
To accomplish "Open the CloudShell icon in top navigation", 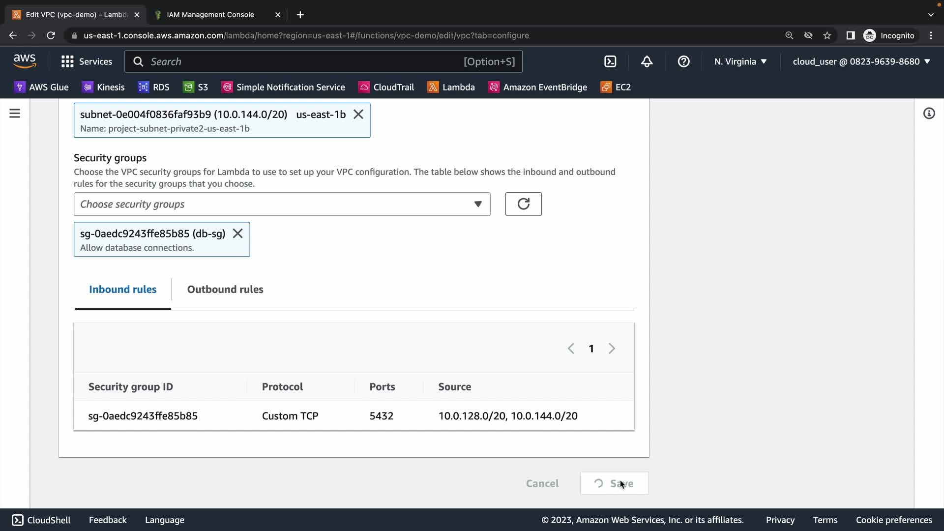I will click(x=610, y=61).
